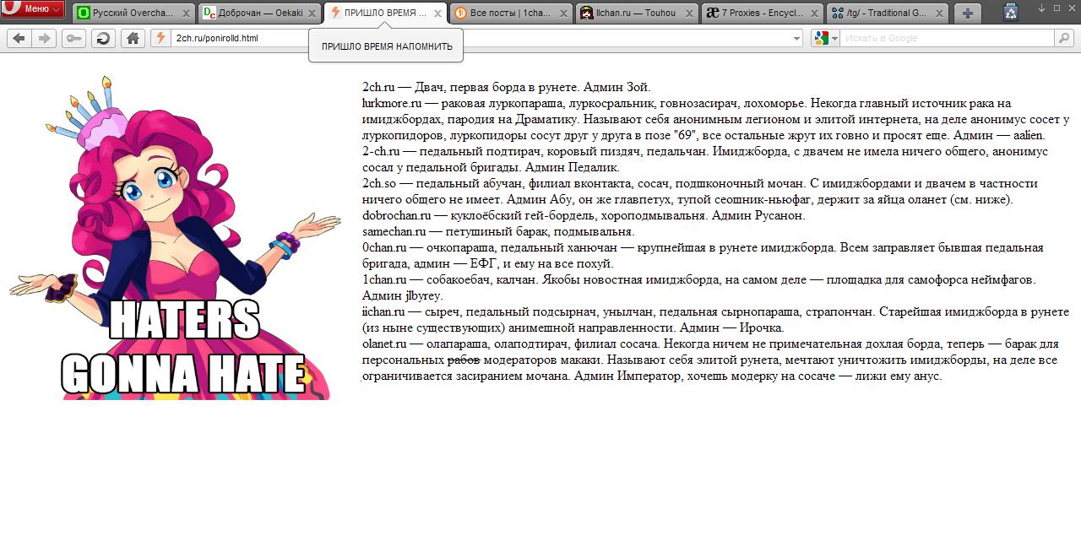Viewport: 1081px width, 552px height.
Task: Switch to the "Доброчан — Oekaki" tab
Action: (261, 13)
